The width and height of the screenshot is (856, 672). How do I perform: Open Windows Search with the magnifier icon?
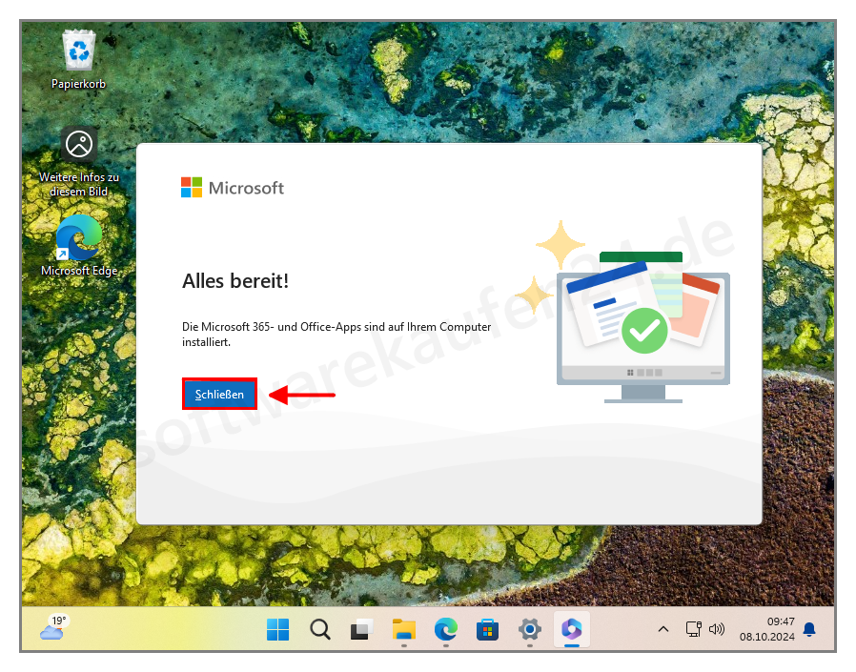pos(319,630)
